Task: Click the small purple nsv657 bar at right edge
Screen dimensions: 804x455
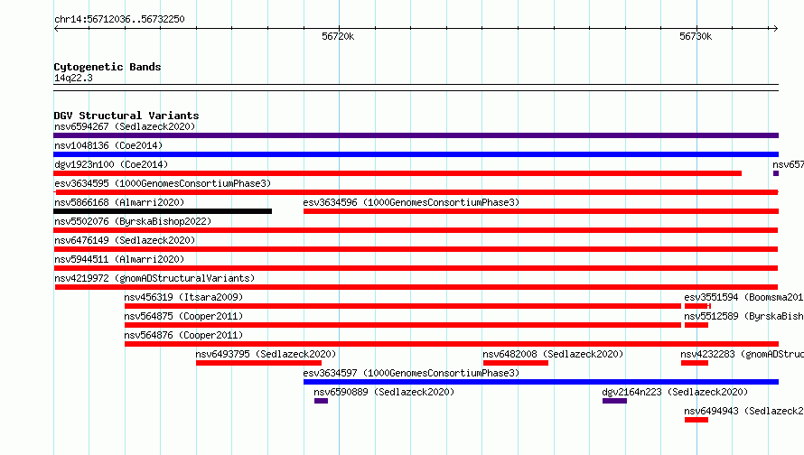Action: (776, 173)
